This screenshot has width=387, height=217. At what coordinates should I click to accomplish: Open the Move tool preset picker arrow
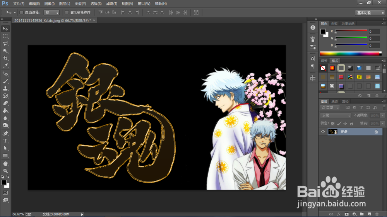[15, 13]
